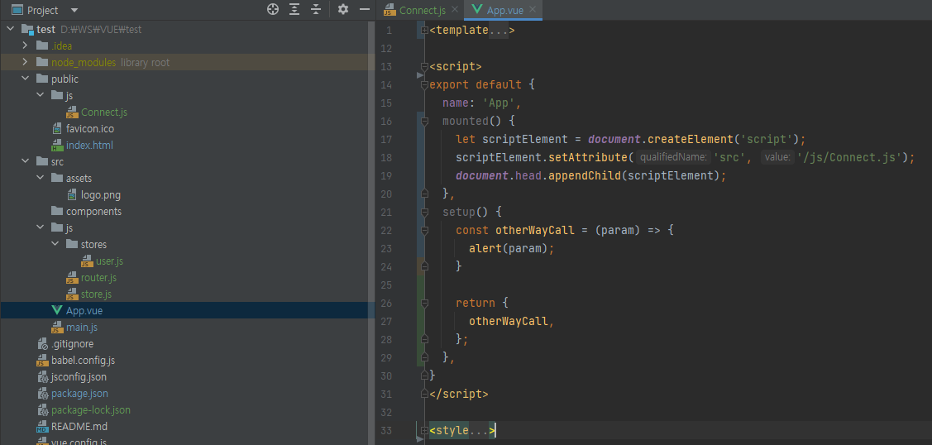
Task: Click the locate/select opened file crosshair icon
Action: pyautogui.click(x=273, y=9)
